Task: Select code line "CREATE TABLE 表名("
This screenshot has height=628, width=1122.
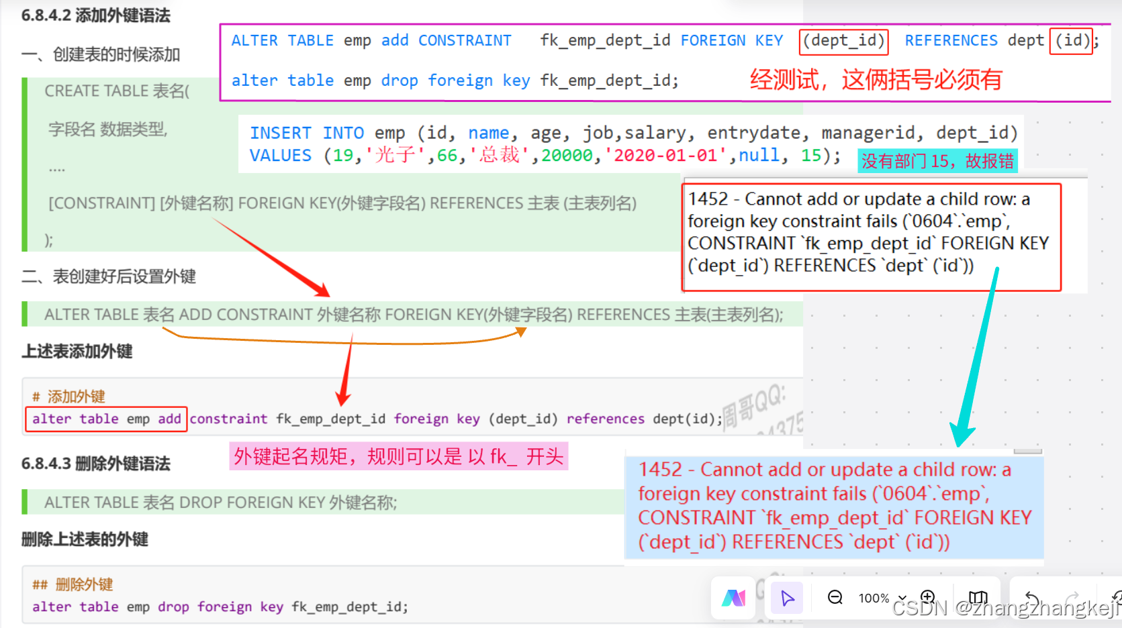Action: 117,91
